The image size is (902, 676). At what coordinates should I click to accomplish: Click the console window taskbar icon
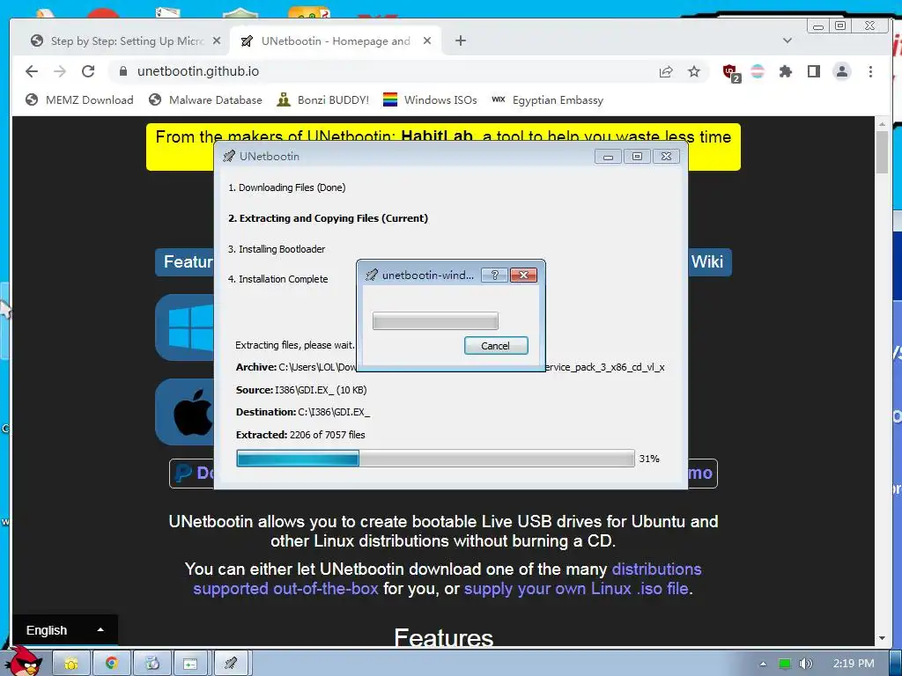click(191, 664)
